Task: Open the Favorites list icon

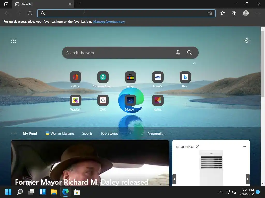Action: [223, 13]
